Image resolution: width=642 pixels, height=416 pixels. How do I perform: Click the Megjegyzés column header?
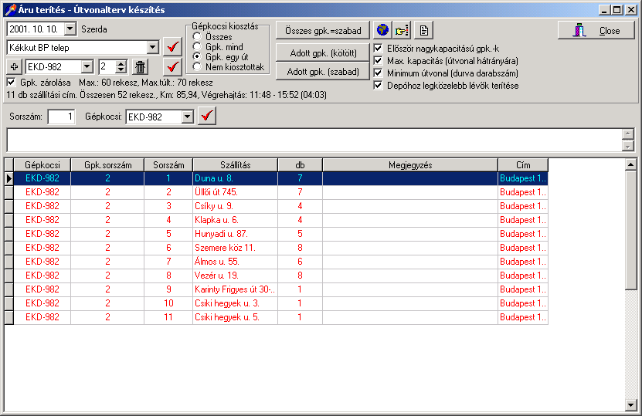[409, 164]
